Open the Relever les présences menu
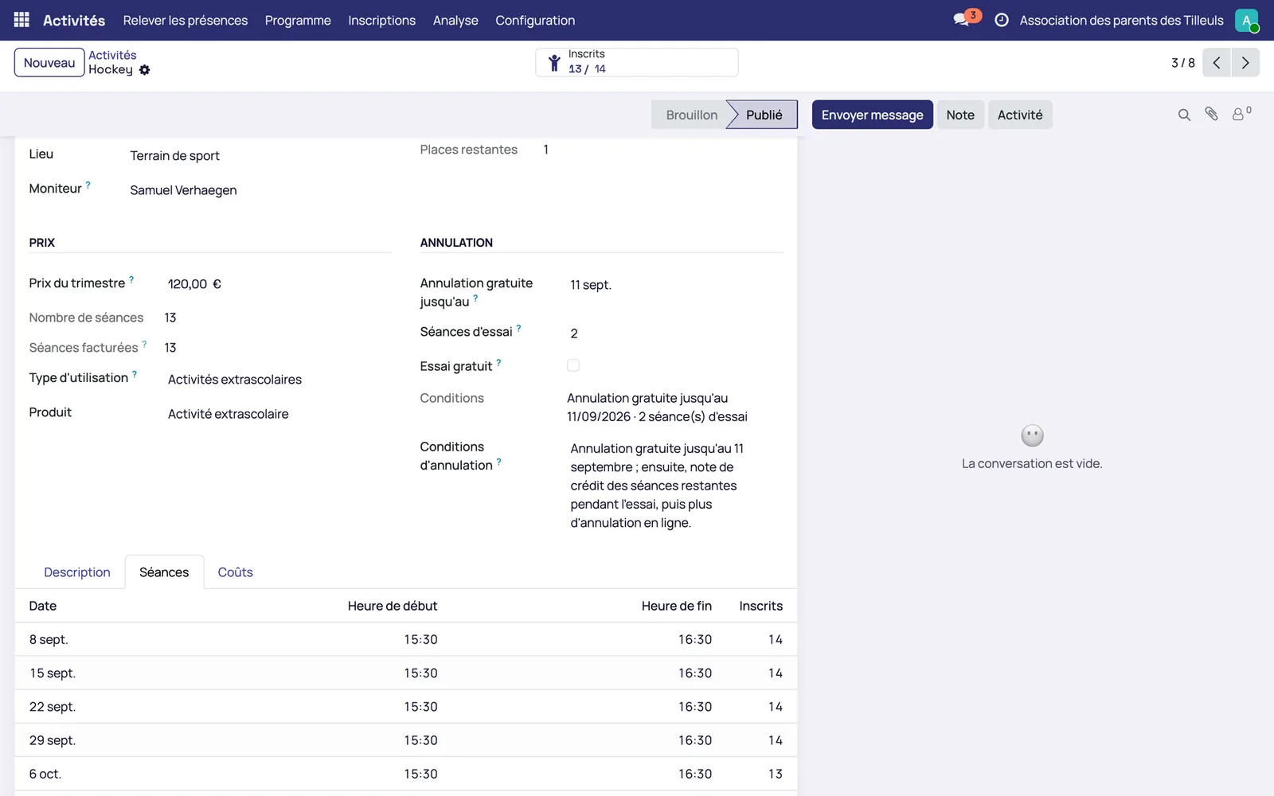 point(186,20)
